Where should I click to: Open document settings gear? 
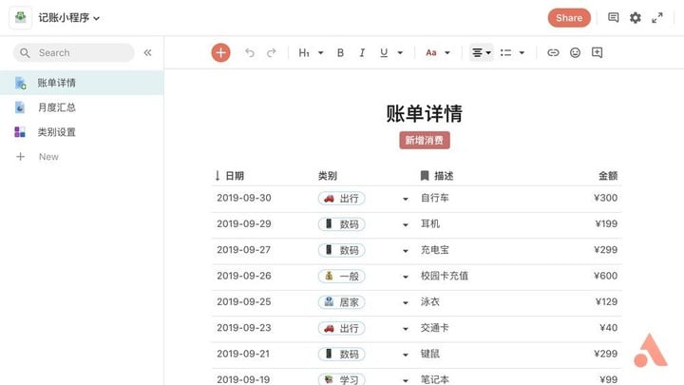coord(636,18)
